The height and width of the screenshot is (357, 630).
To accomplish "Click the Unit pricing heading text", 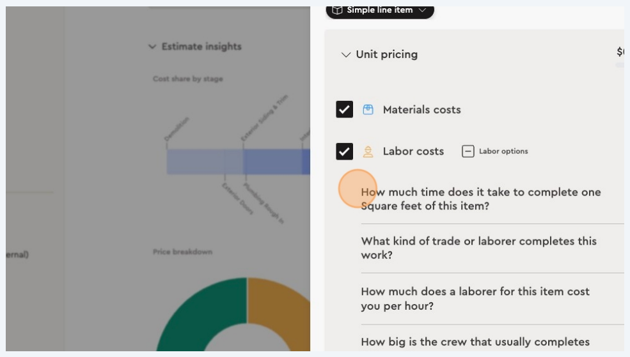I will (387, 55).
